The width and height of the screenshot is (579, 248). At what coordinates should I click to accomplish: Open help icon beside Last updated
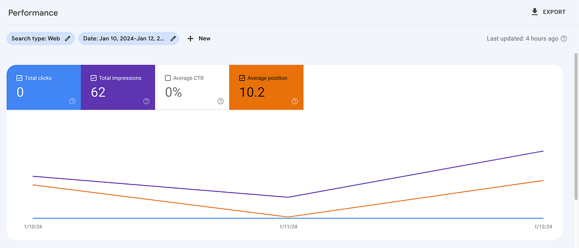pos(564,39)
